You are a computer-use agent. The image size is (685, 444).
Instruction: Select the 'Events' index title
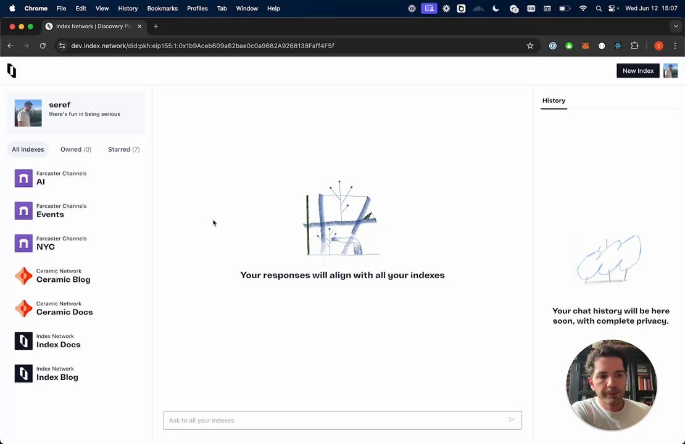(50, 215)
